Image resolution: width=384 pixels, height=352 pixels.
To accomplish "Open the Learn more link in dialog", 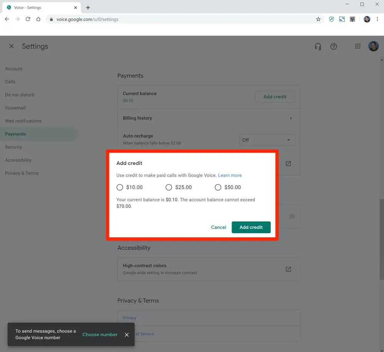I will pyautogui.click(x=230, y=175).
